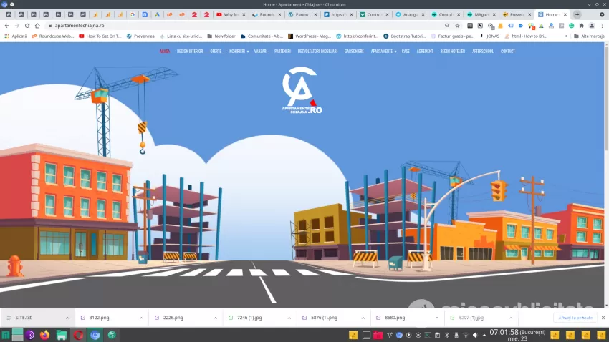The width and height of the screenshot is (609, 342).
Task: Expand options for 8680.png download
Action: point(436,318)
